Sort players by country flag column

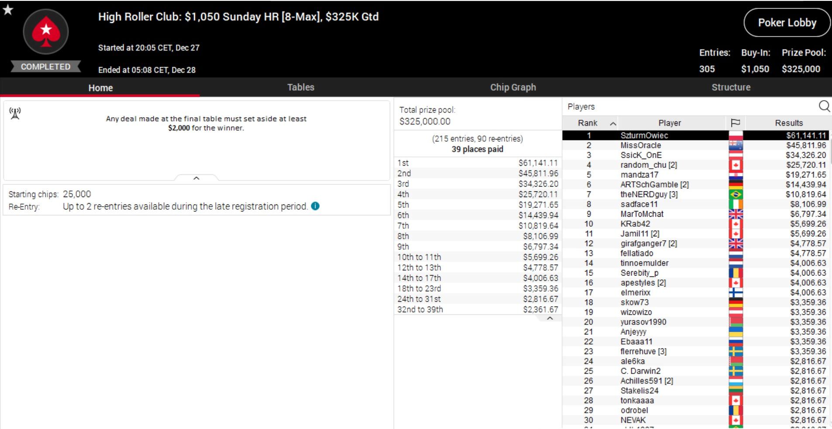point(735,123)
